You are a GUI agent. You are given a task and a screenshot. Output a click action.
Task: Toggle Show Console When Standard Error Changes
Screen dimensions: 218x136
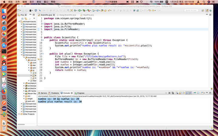190,93
